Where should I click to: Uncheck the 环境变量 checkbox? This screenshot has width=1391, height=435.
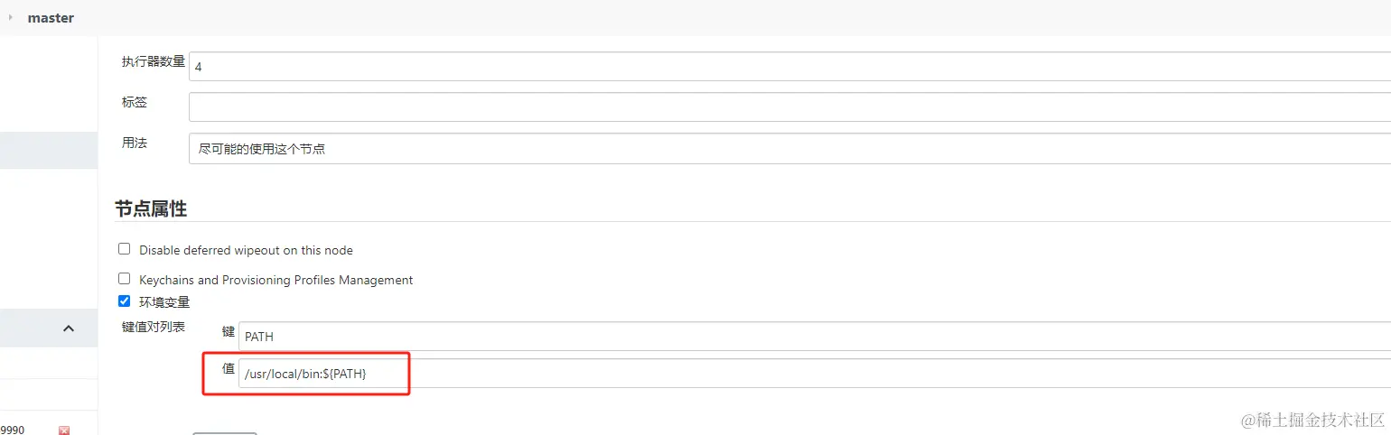(125, 301)
